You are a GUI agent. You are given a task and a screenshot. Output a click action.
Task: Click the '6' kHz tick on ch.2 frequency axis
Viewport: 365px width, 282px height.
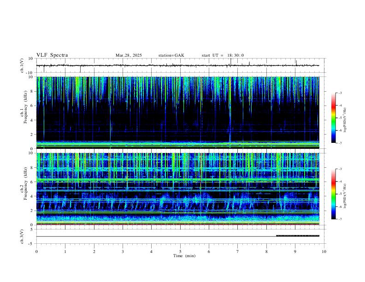point(32,182)
